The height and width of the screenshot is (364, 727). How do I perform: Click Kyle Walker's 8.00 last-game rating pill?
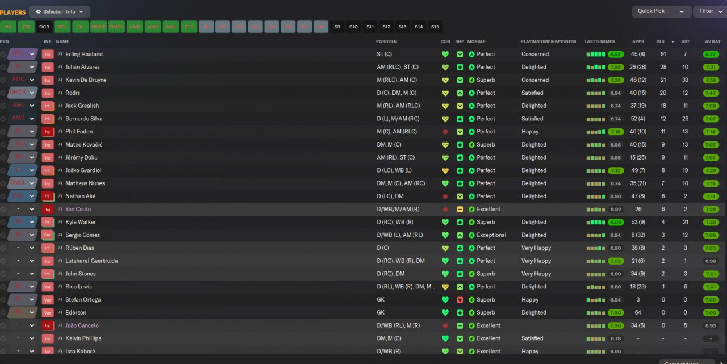pos(616,223)
